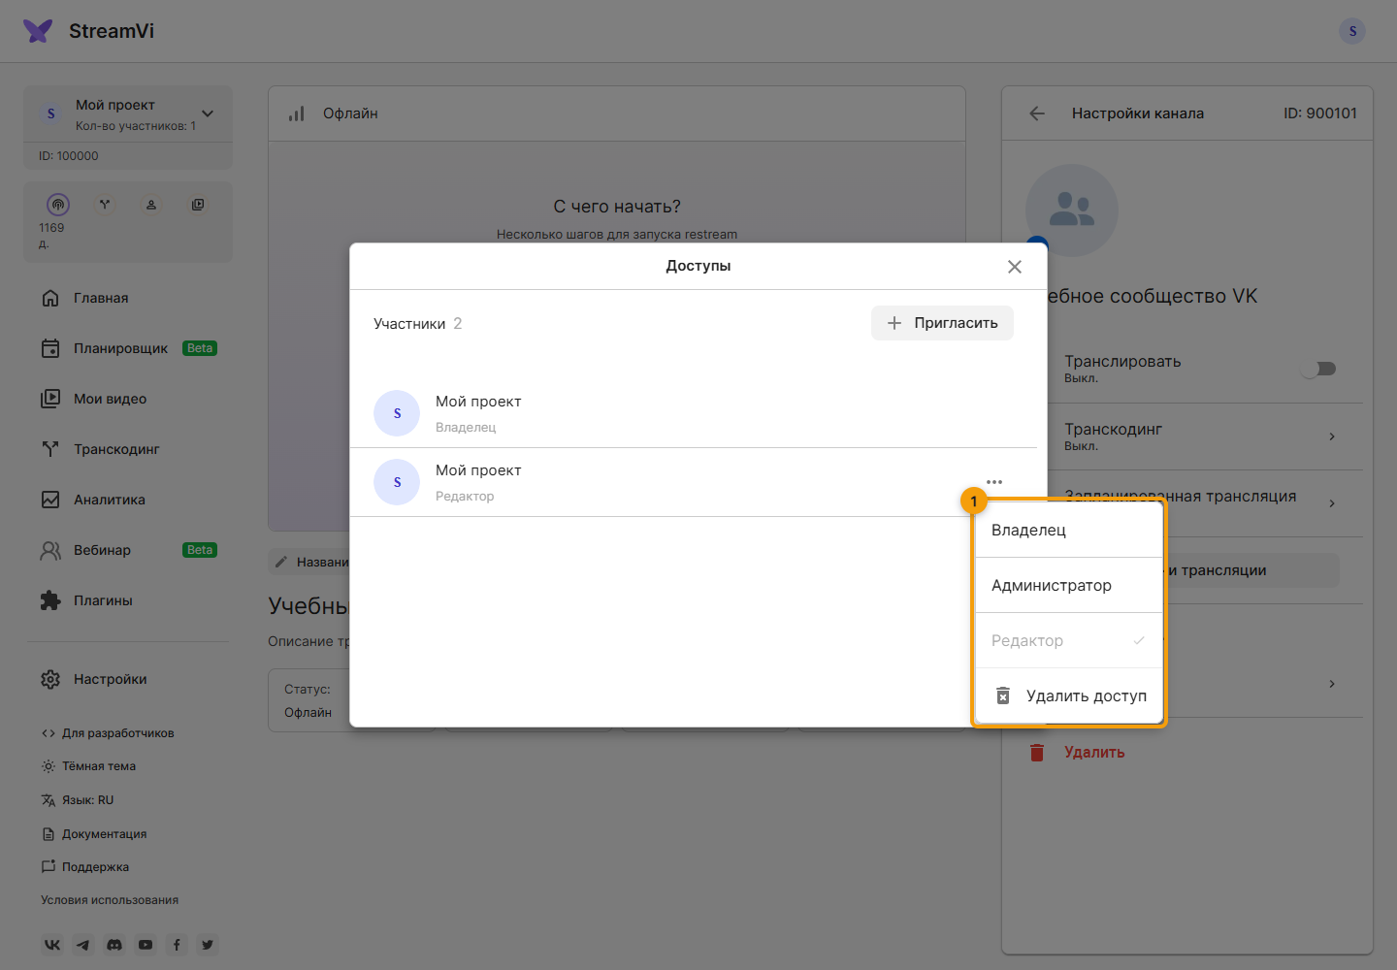This screenshot has width=1397, height=970.
Task: Select the broadcast channels icon tab
Action: click(58, 205)
